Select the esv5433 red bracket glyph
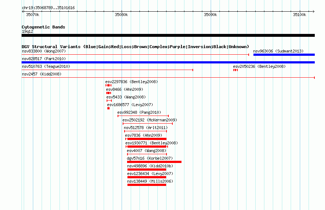The width and height of the screenshot is (325, 210). [x=109, y=101]
